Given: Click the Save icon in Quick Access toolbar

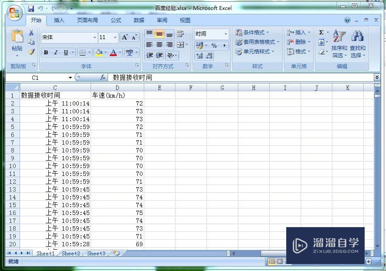Looking at the screenshot, I should (x=30, y=8).
